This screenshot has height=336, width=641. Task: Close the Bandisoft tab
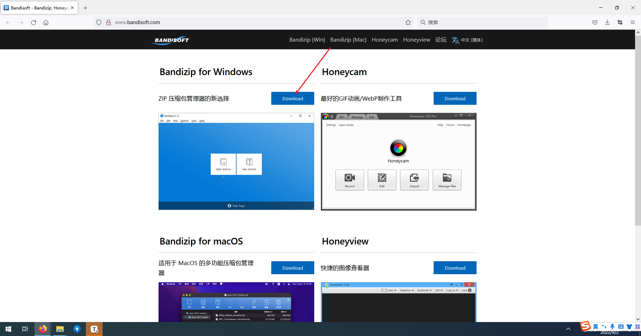72,8
